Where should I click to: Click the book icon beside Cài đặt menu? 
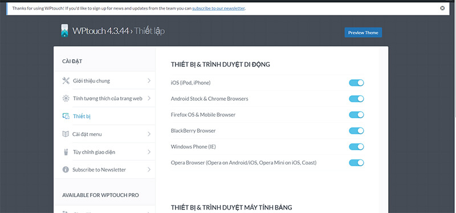click(66, 134)
